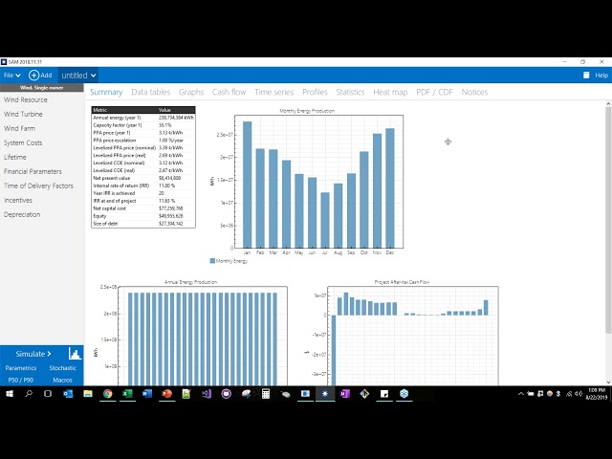The width and height of the screenshot is (612, 459).
Task: Switch to the Summary tab
Action: [106, 92]
